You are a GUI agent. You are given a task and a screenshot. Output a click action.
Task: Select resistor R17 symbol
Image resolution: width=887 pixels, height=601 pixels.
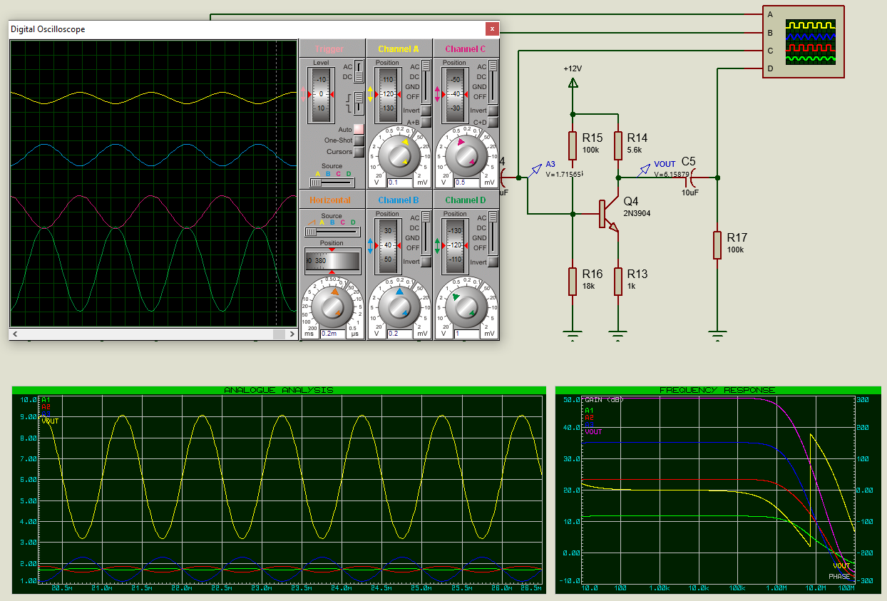[717, 245]
